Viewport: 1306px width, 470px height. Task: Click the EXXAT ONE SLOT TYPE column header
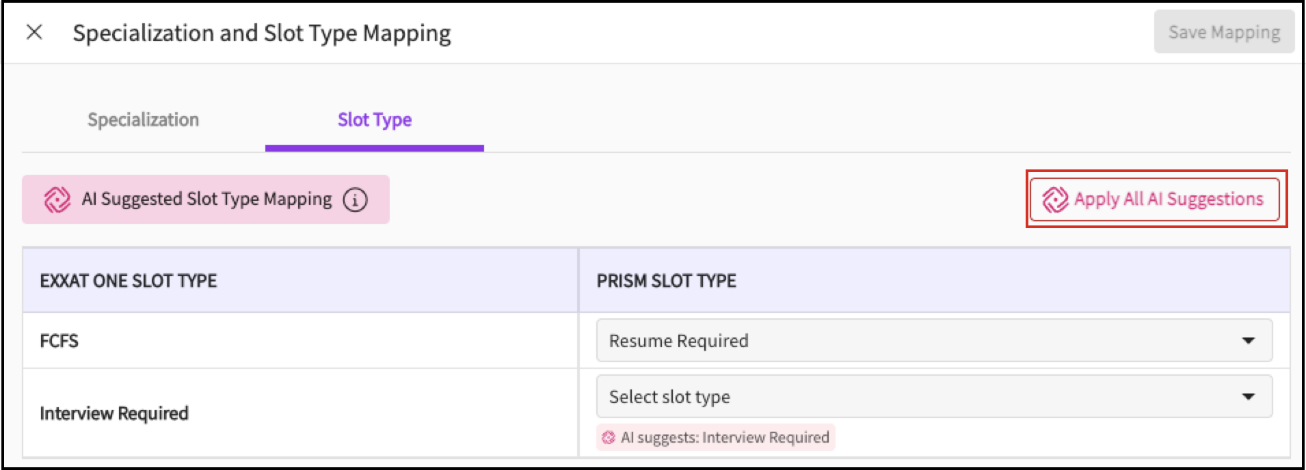click(x=129, y=281)
